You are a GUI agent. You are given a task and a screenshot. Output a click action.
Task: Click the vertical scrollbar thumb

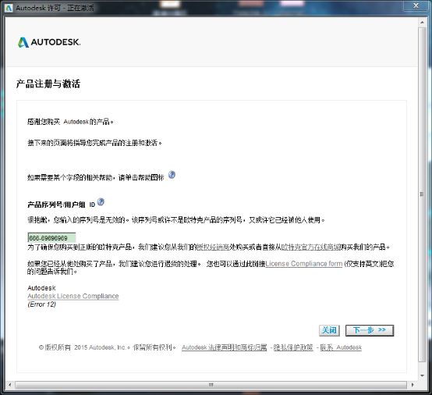coord(422,194)
